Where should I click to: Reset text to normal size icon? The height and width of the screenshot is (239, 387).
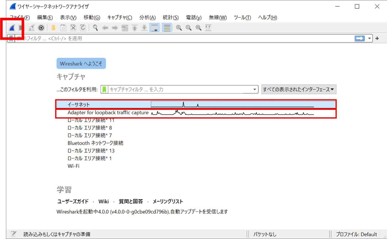click(198, 28)
